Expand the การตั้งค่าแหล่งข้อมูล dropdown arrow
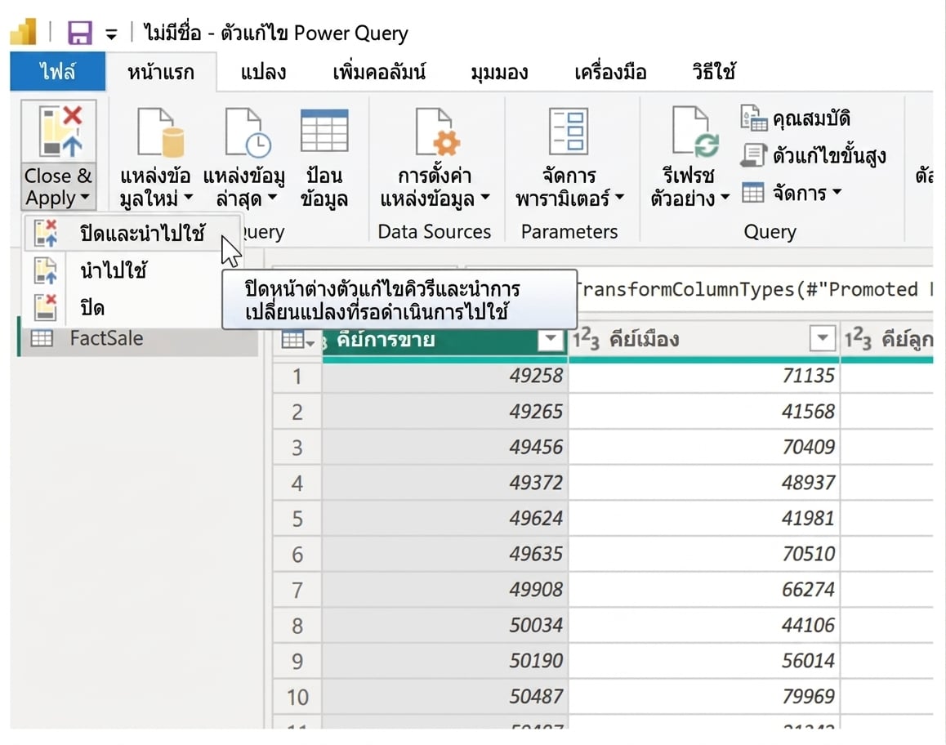The height and width of the screenshot is (745, 946). pyautogui.click(x=485, y=197)
